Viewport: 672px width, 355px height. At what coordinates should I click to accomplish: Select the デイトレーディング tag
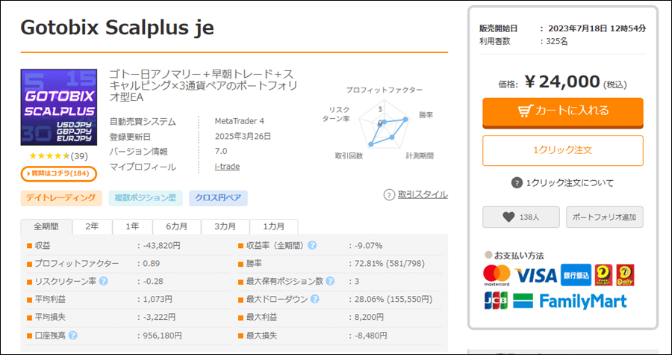[x=61, y=198]
